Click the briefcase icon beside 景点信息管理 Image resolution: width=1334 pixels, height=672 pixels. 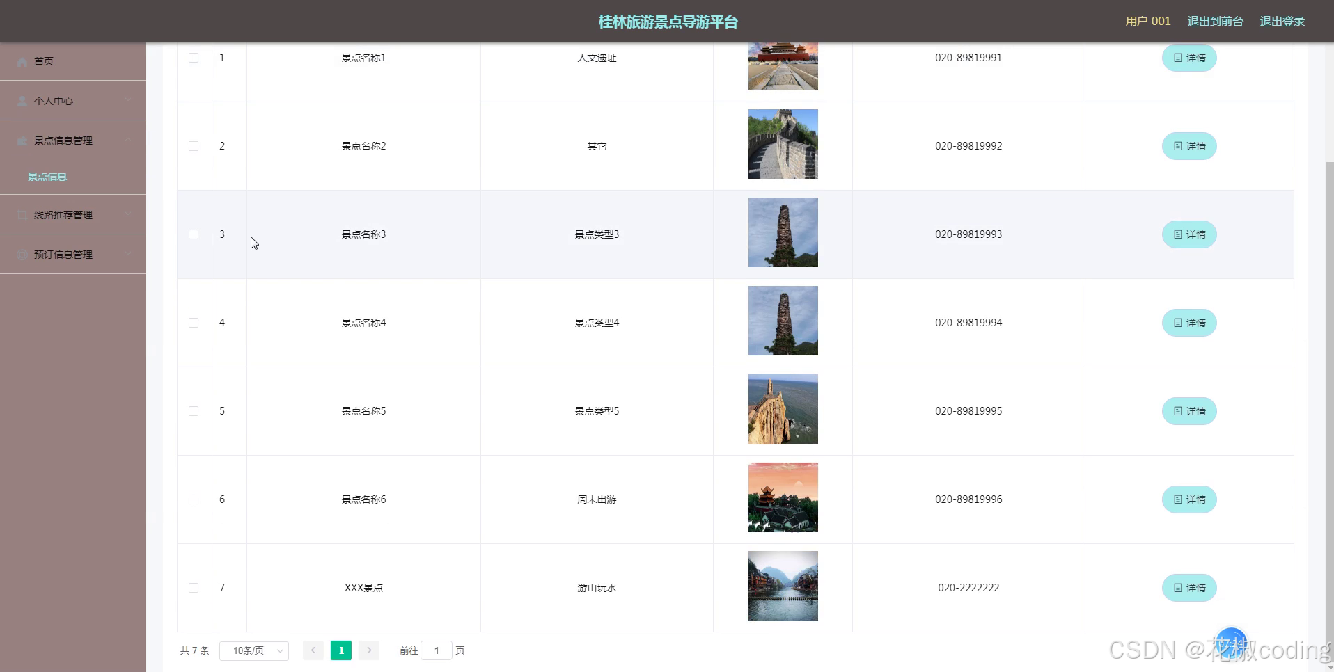pos(22,141)
